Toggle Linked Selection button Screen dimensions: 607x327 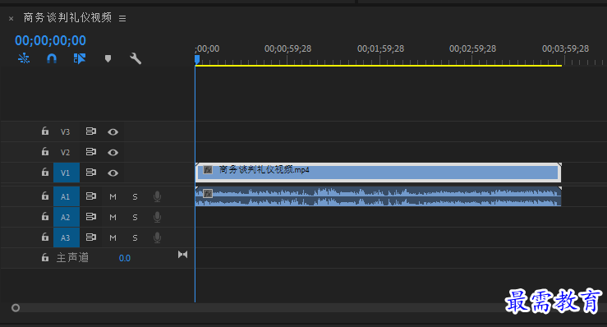[80, 58]
